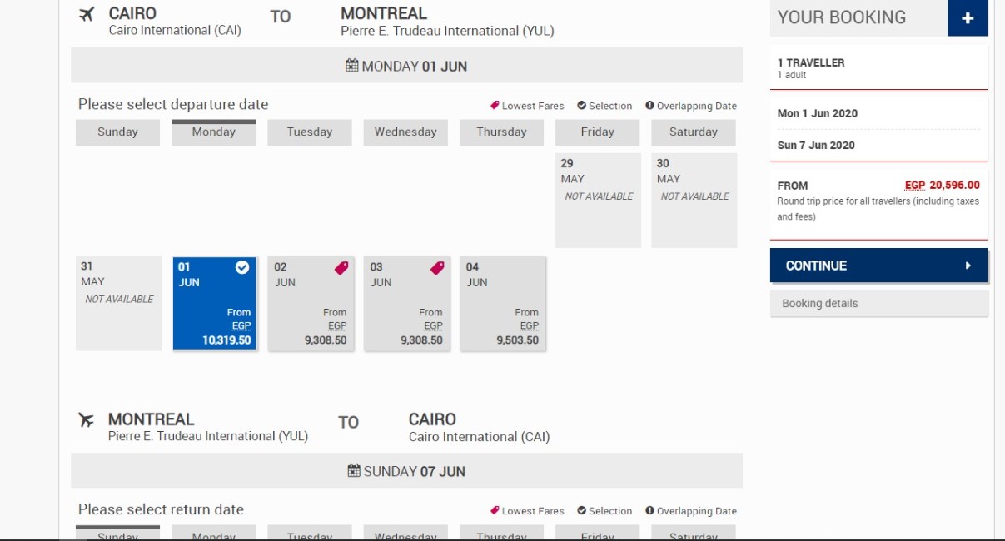Select the Tuesday column header in the departure calendar
Screen dimensions: 1005x541
[310, 132]
